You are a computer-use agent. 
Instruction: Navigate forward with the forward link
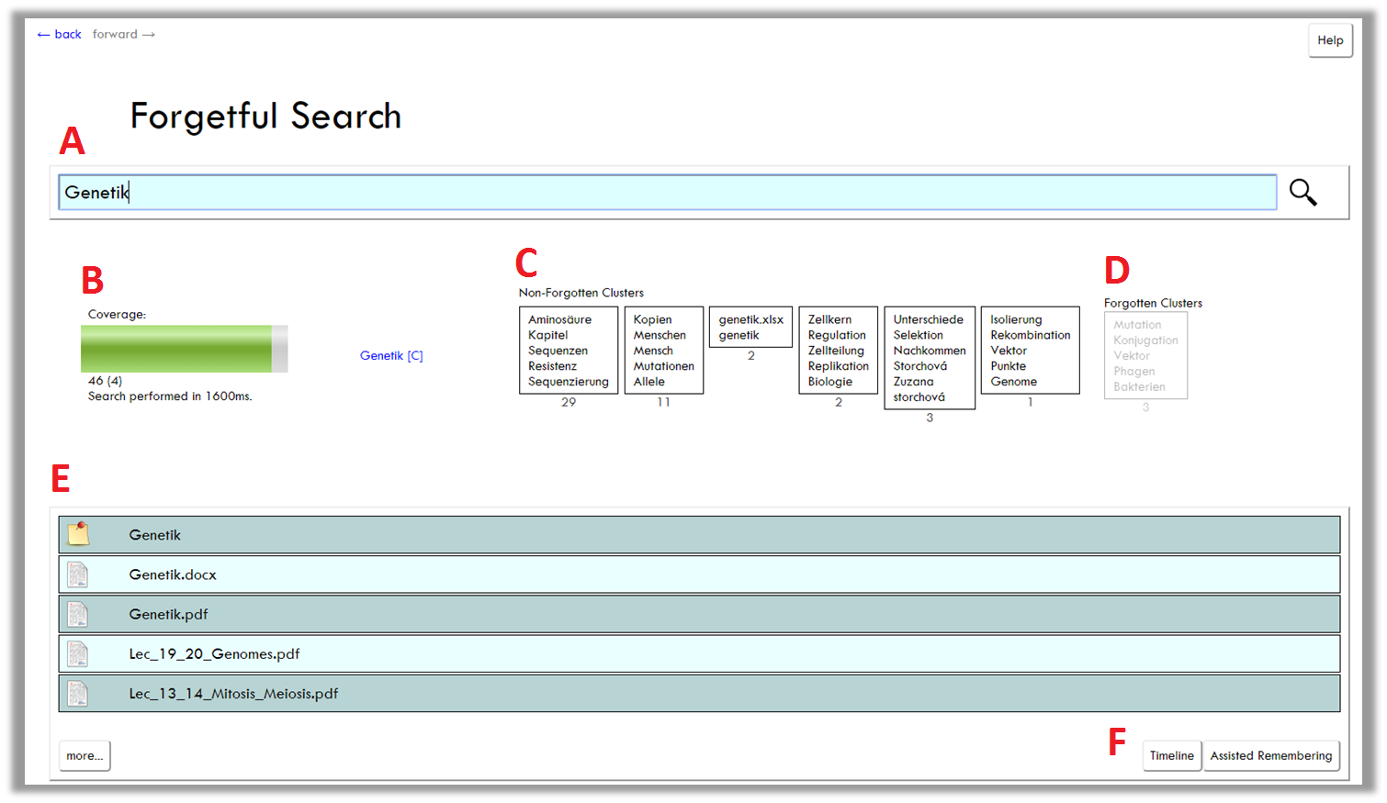coord(123,34)
